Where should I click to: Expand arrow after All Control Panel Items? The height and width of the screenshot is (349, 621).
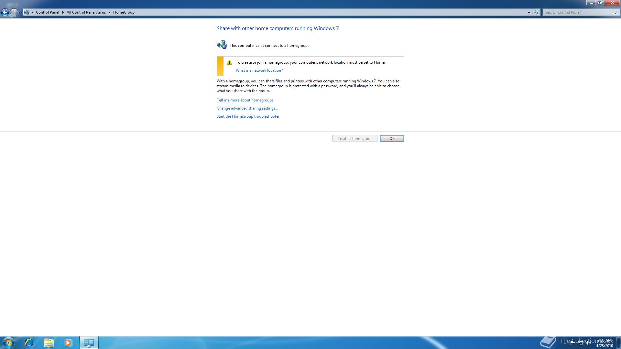click(109, 12)
